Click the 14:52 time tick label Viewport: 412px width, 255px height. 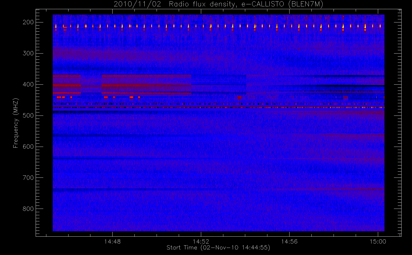(201, 241)
